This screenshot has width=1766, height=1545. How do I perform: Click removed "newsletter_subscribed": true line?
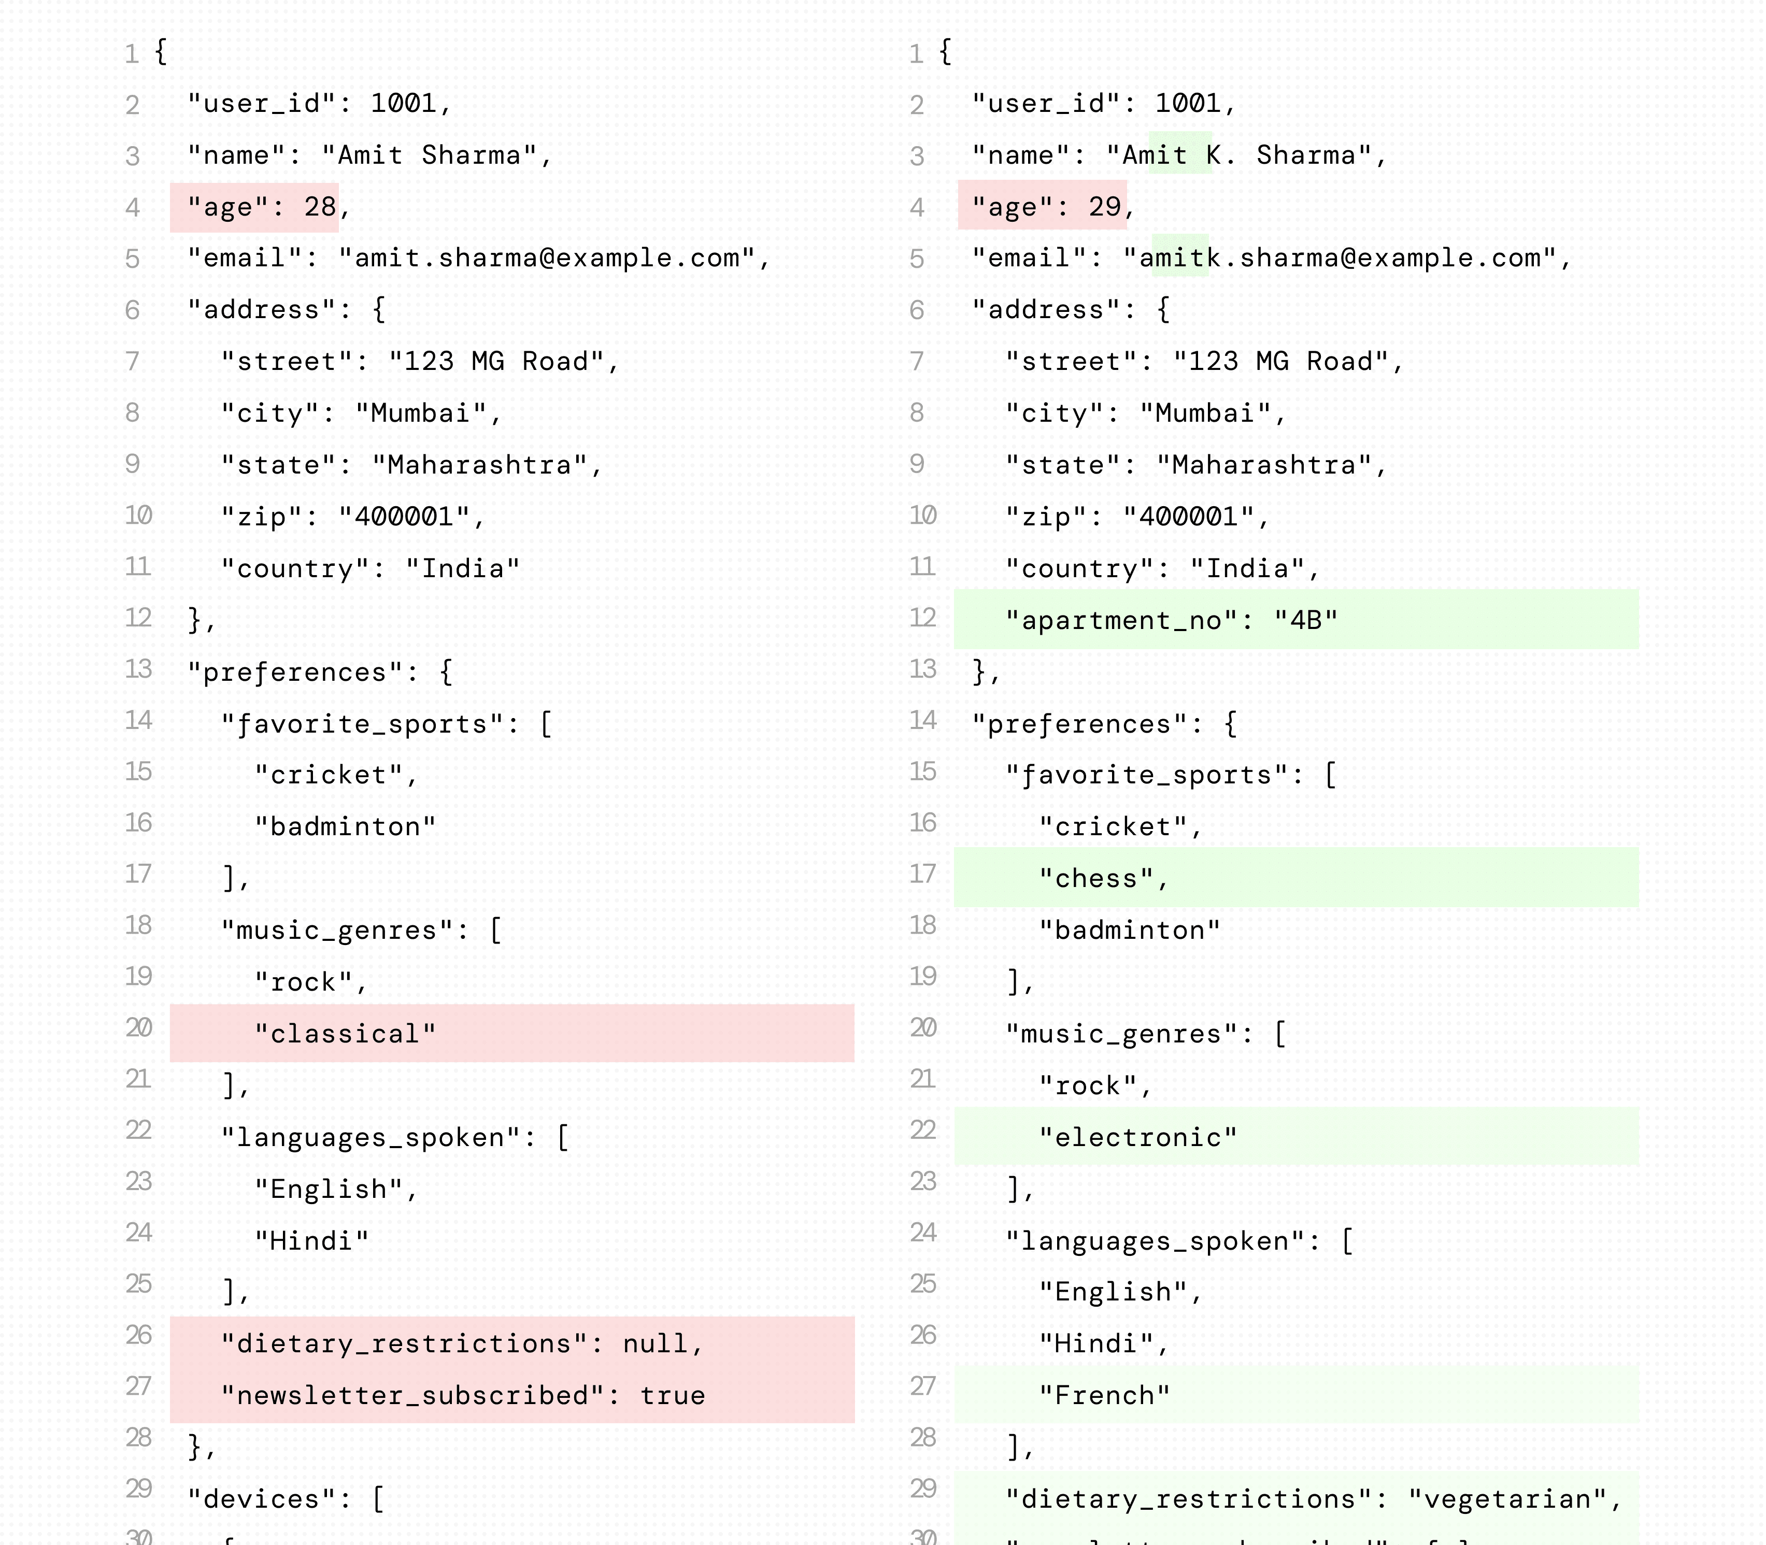[x=511, y=1395]
